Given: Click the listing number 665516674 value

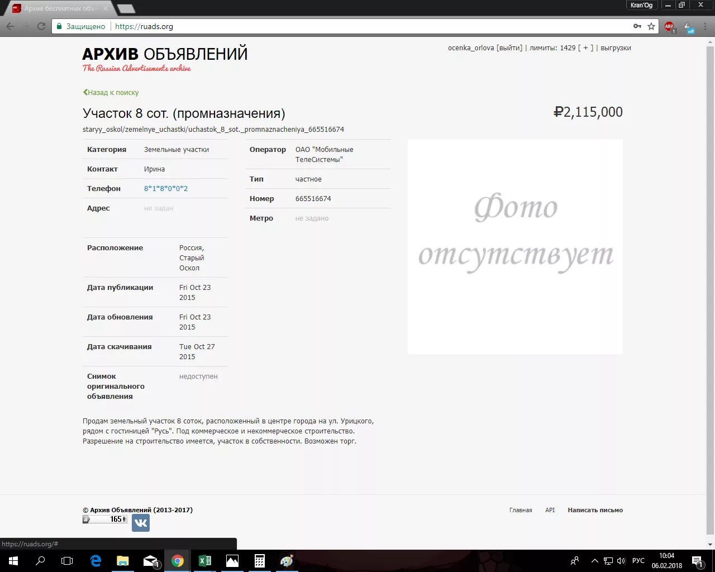Looking at the screenshot, I should (313, 199).
